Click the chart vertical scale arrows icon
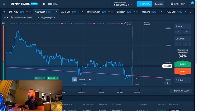 (167, 83)
